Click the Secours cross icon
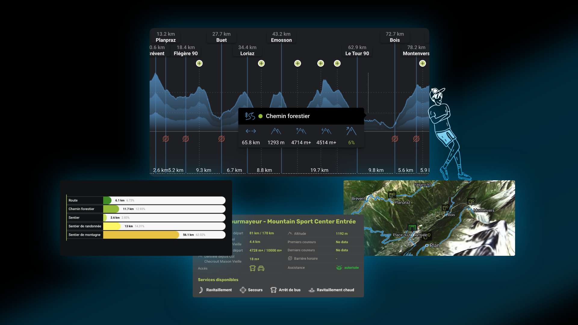Viewport: 578px width, 325px height. [x=243, y=290]
